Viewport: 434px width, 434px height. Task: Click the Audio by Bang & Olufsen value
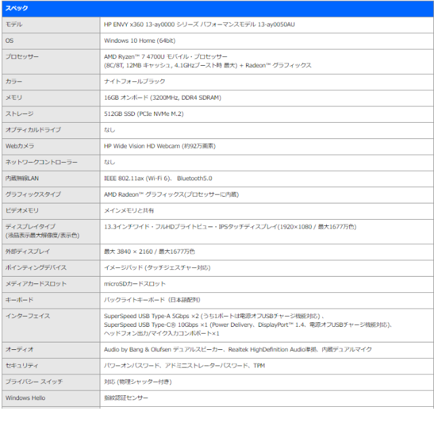[x=238, y=350]
